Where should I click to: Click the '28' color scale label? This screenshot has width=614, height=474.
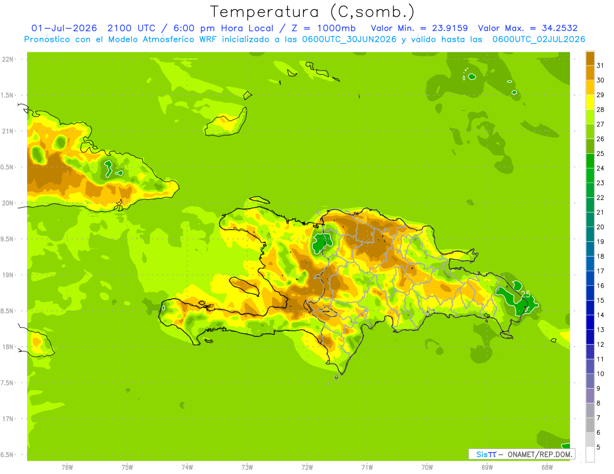(601, 110)
